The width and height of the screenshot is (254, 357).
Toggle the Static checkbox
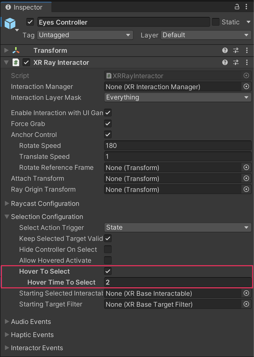pyautogui.click(x=216, y=22)
